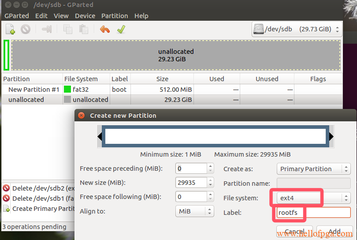
Task: Click the Size column header
Action: click(x=162, y=79)
